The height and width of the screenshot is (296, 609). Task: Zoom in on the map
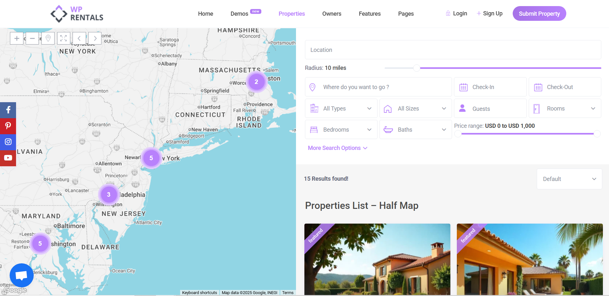pos(17,38)
